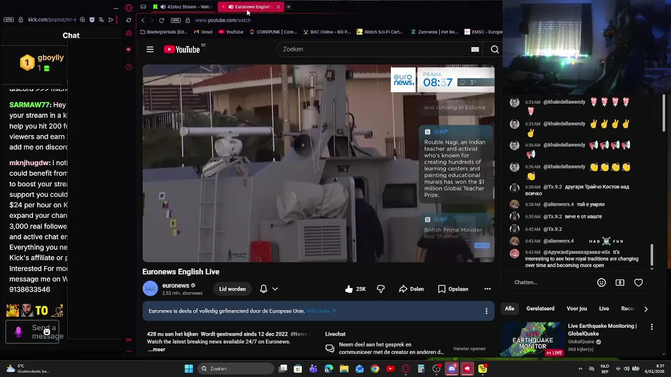The image size is (671, 377).
Task: Click the euronews channel name
Action: 176,285
